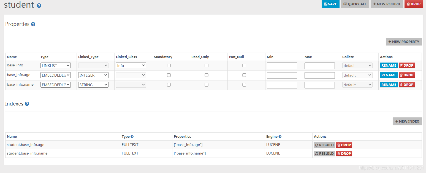Click the student class title
Screen dimensions: 426x173
(x=19, y=5)
